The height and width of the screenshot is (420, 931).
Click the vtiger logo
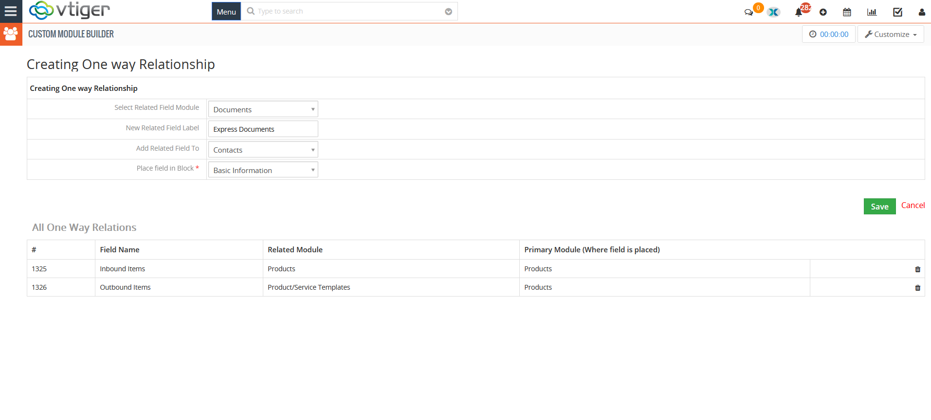pos(70,10)
